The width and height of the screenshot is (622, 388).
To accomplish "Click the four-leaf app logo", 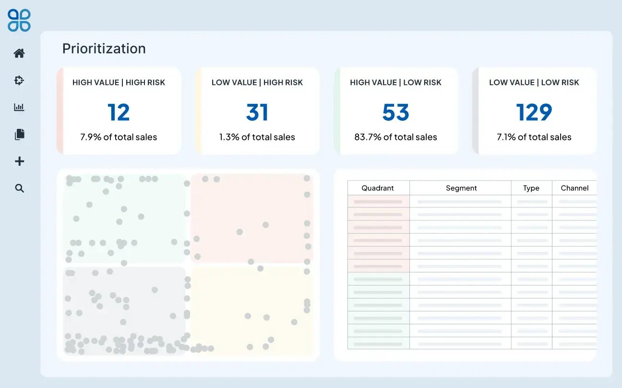I will coord(19,20).
